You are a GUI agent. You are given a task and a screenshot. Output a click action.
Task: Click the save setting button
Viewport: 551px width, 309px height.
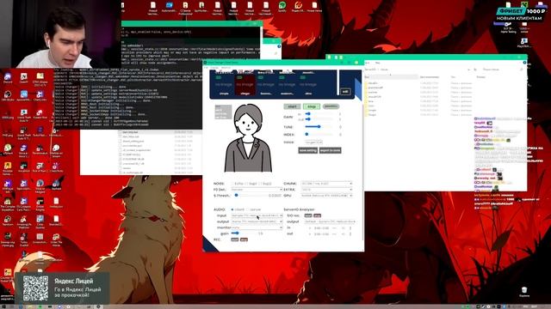(308, 150)
